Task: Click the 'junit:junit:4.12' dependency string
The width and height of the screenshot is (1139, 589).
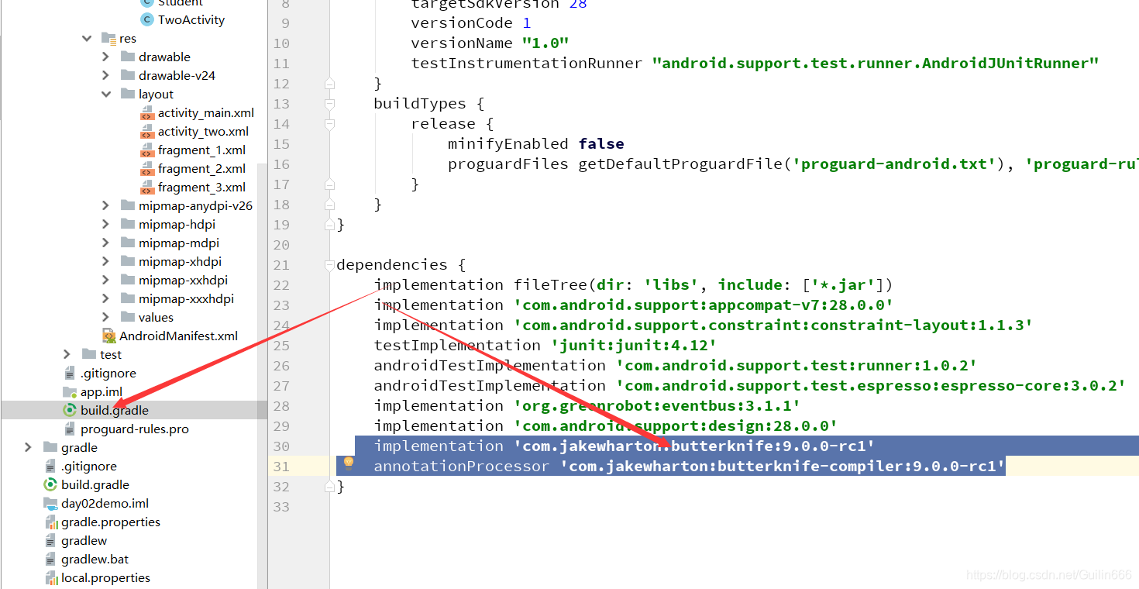Action: coord(633,346)
